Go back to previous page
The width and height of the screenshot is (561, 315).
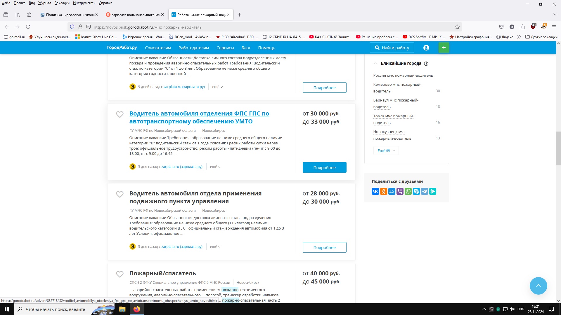pyautogui.click(x=7, y=27)
